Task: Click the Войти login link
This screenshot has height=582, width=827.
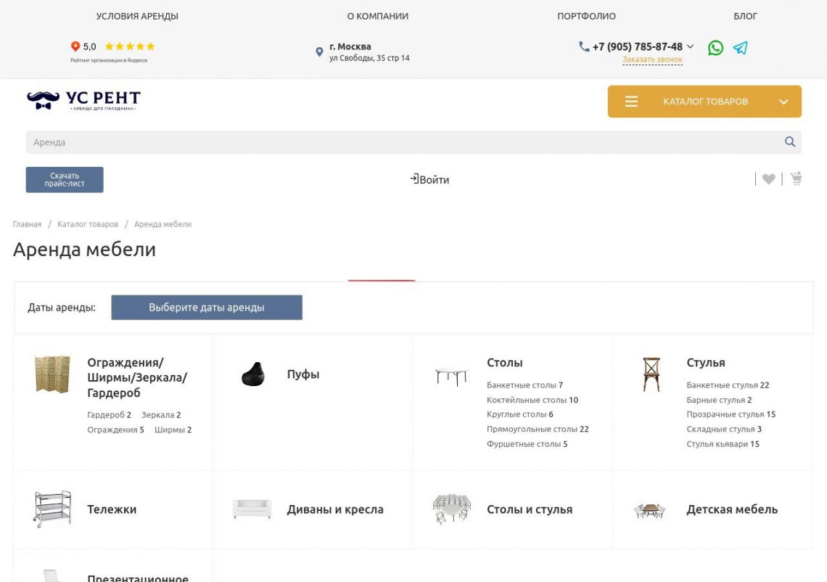Action: [x=430, y=180]
